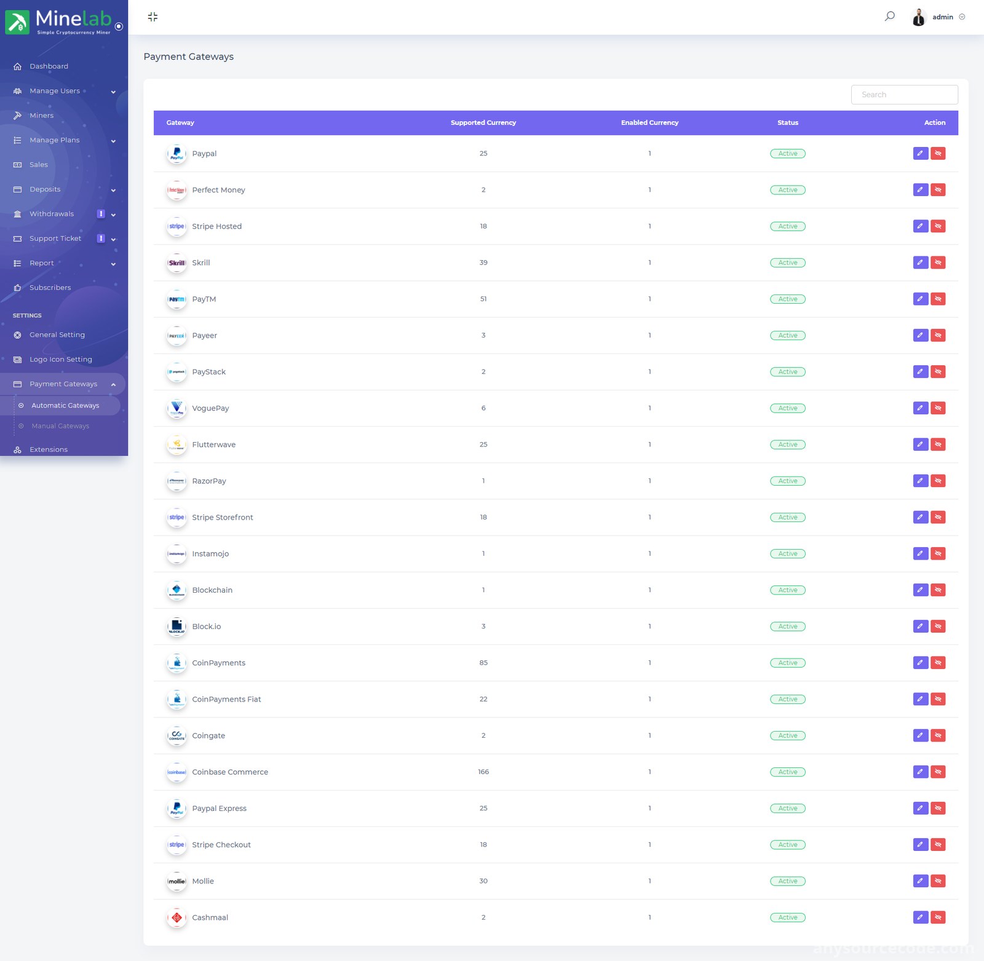Expand the Deposits menu
984x961 pixels.
(x=64, y=189)
